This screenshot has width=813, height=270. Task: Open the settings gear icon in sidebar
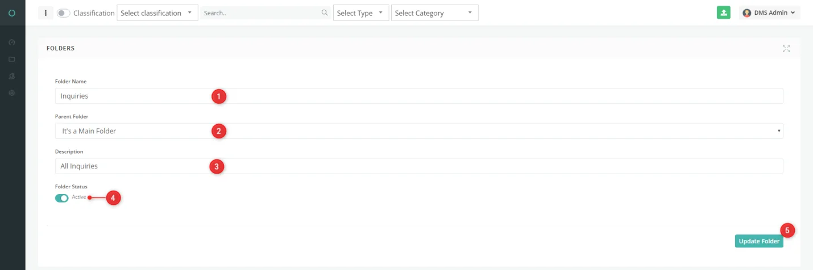point(12,92)
